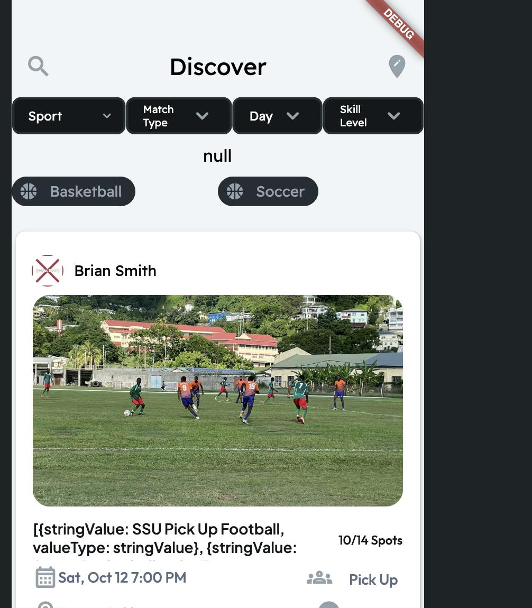Open the Match Type dropdown

point(179,116)
